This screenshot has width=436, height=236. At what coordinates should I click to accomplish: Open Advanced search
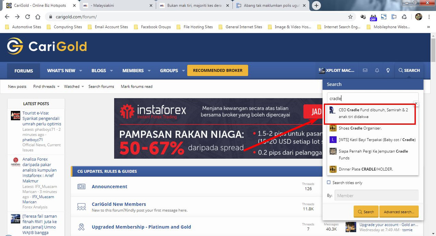(x=399, y=211)
